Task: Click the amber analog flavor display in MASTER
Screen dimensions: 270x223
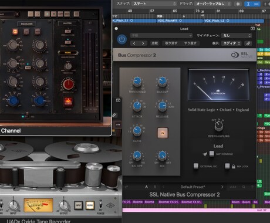Action: [x=67, y=53]
